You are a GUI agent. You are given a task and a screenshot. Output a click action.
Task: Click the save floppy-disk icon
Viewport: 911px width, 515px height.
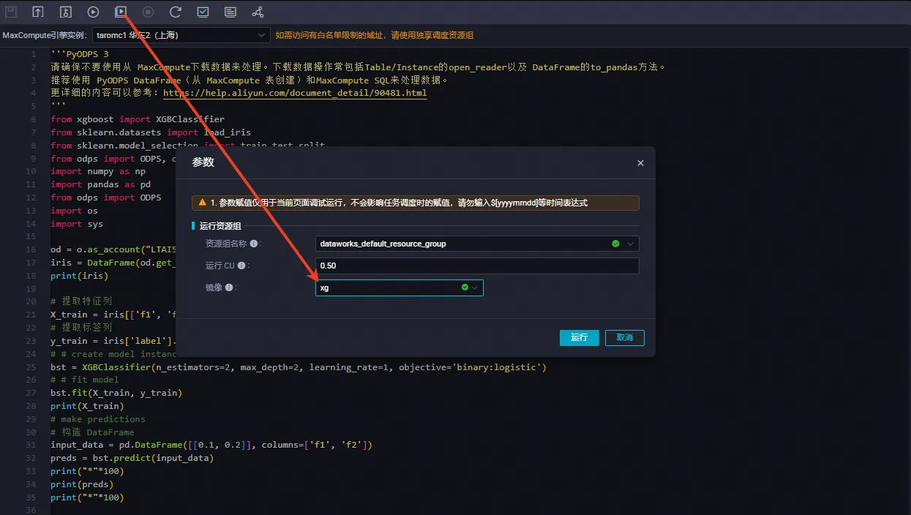click(11, 12)
